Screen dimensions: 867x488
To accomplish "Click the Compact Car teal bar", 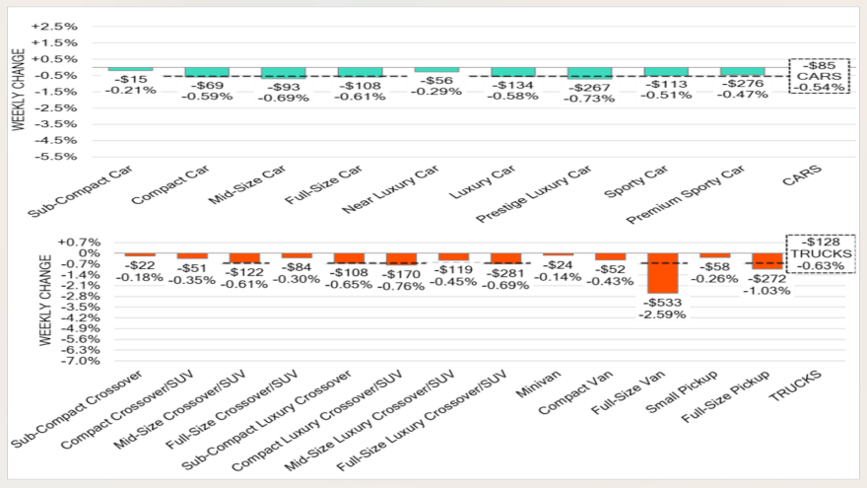I will coord(207,72).
